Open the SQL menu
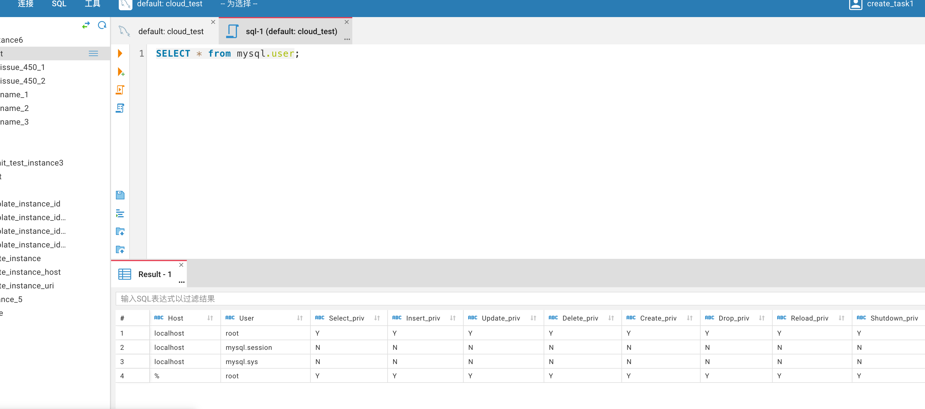 59,4
